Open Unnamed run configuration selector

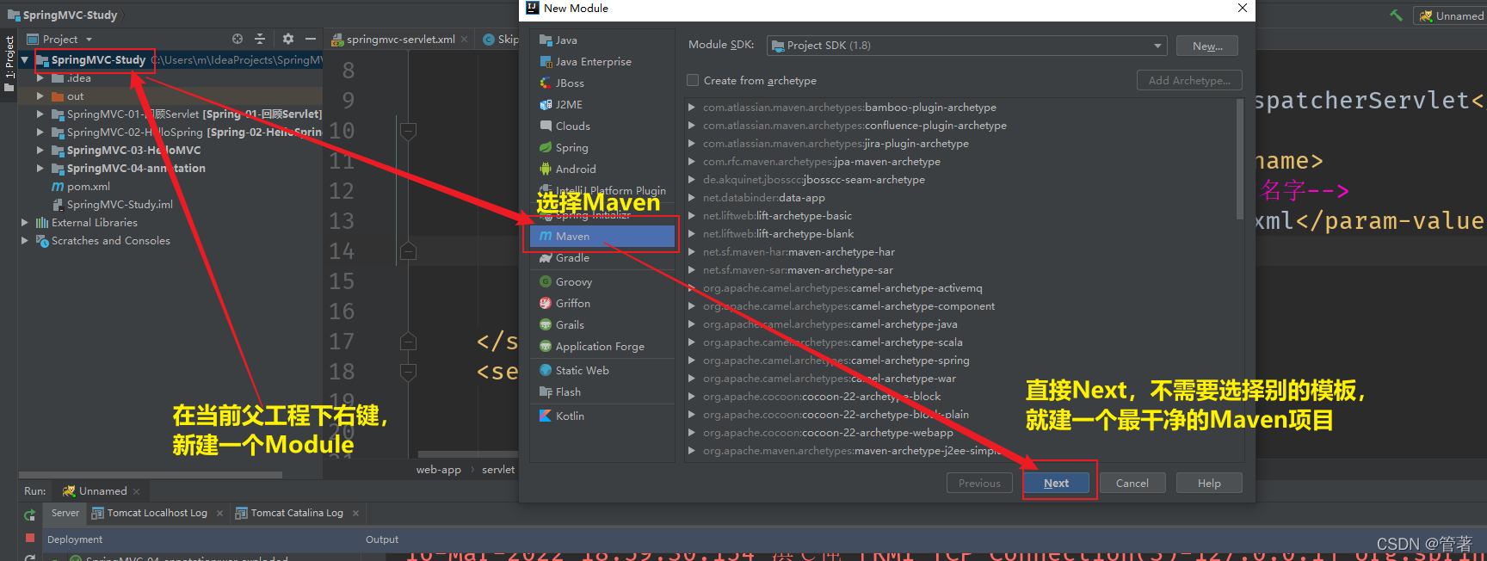click(x=1450, y=15)
